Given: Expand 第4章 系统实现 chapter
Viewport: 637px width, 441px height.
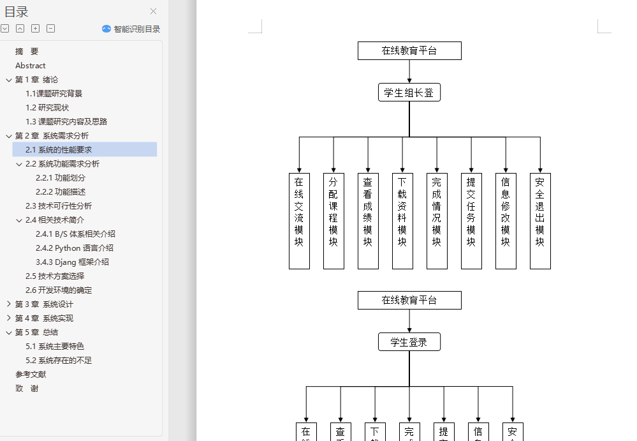Looking at the screenshot, I should [x=8, y=318].
